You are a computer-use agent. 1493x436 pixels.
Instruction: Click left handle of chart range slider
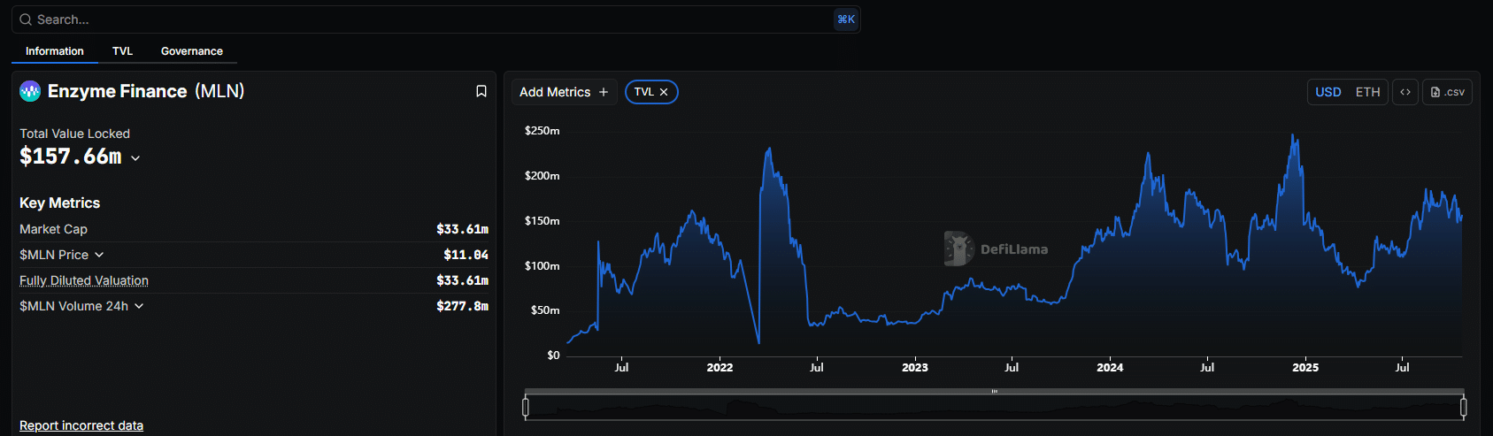point(526,407)
